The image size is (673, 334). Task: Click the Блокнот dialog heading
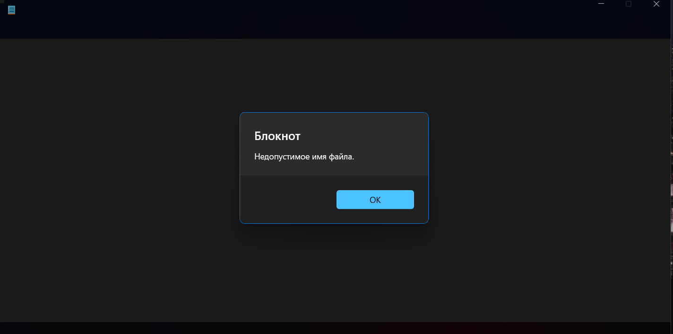click(x=277, y=136)
